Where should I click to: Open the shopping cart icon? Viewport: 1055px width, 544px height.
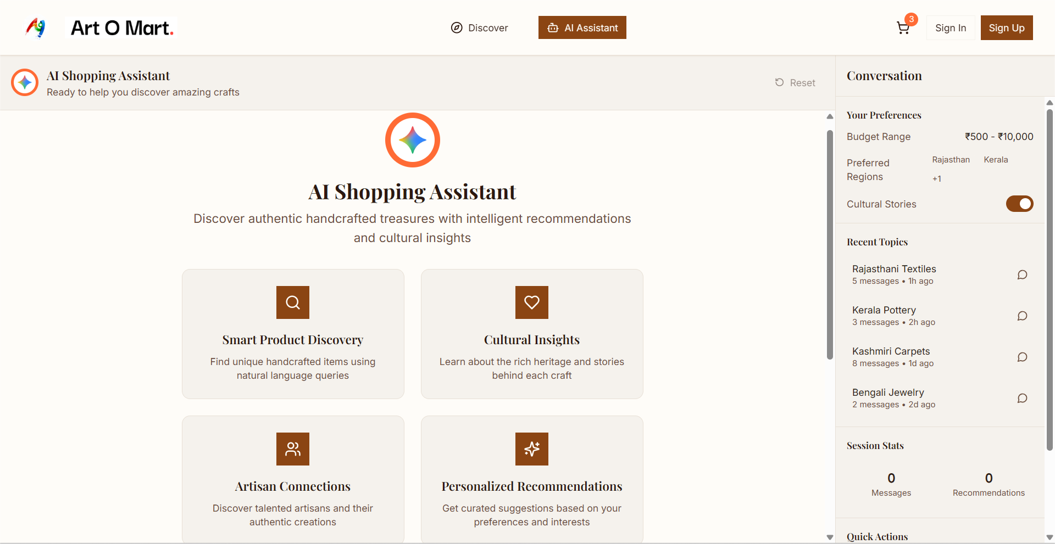click(x=903, y=28)
